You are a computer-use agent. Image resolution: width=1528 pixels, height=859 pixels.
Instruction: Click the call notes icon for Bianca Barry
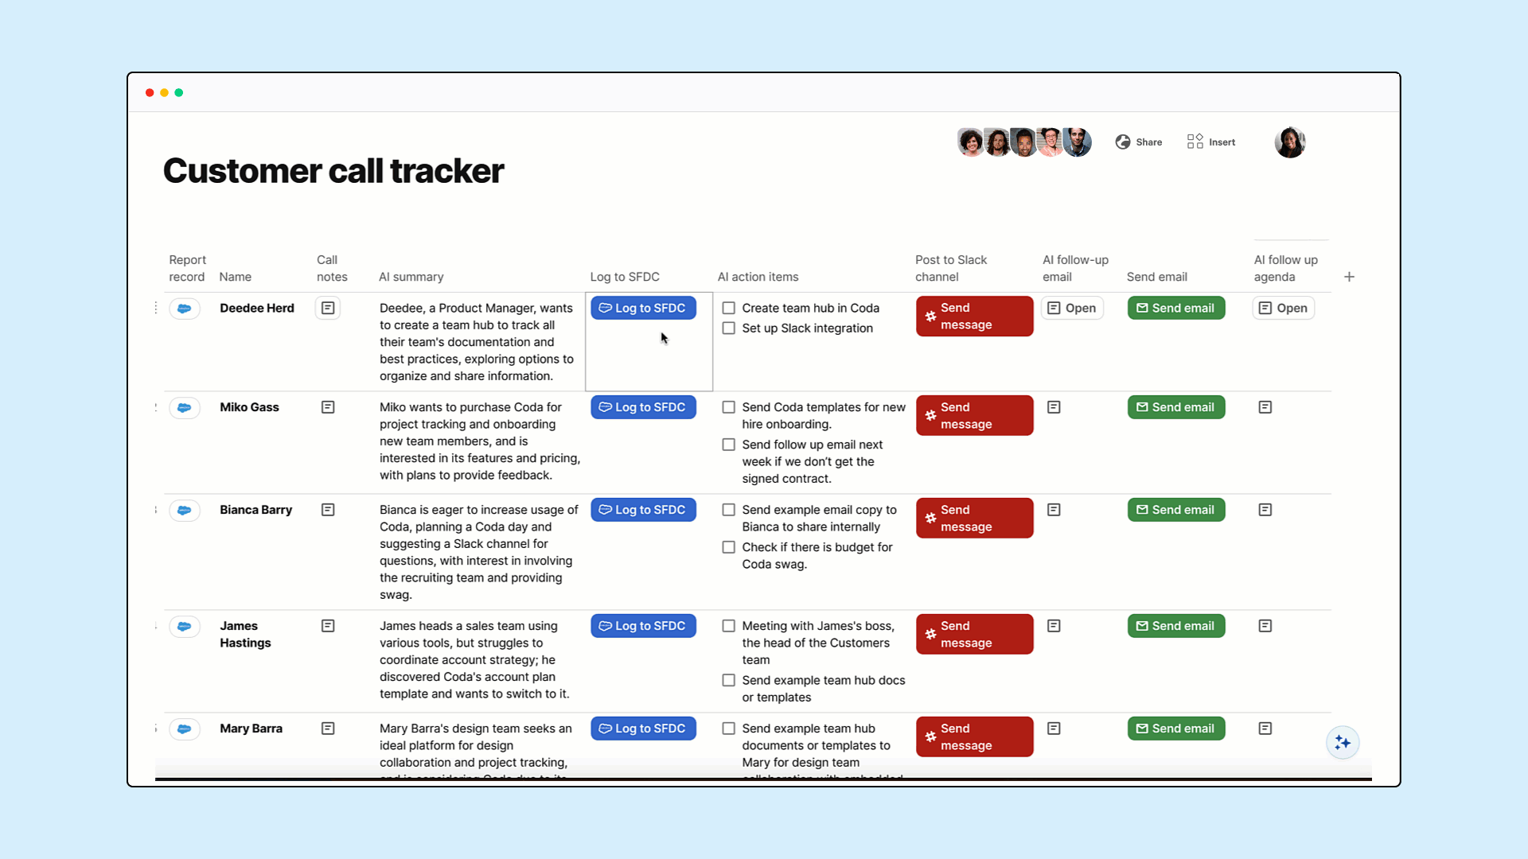327,510
